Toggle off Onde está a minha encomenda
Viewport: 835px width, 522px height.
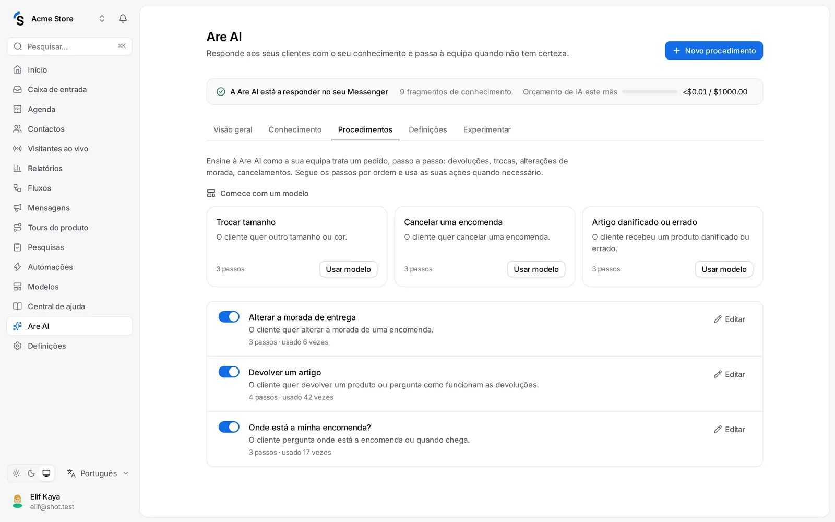click(229, 427)
